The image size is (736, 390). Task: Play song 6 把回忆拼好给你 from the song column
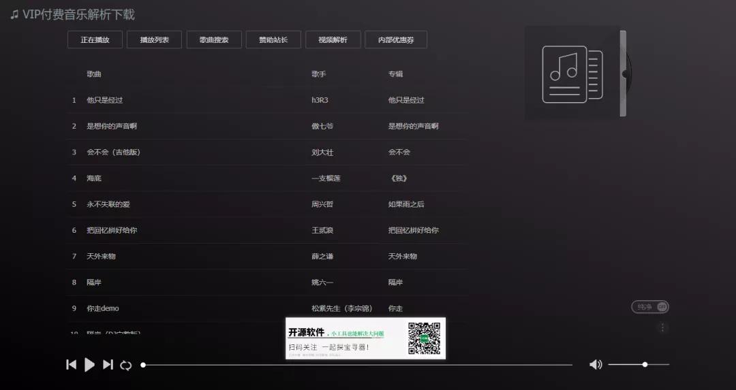tap(112, 230)
